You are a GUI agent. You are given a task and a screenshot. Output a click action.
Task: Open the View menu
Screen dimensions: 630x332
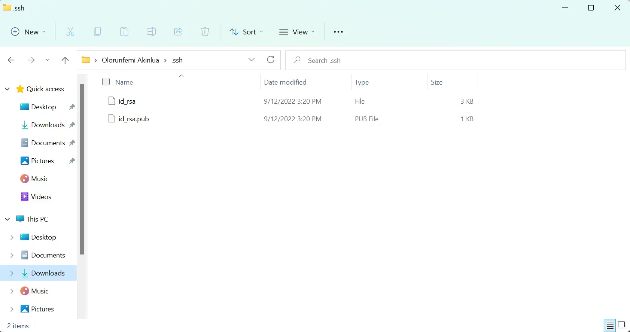pos(297,32)
